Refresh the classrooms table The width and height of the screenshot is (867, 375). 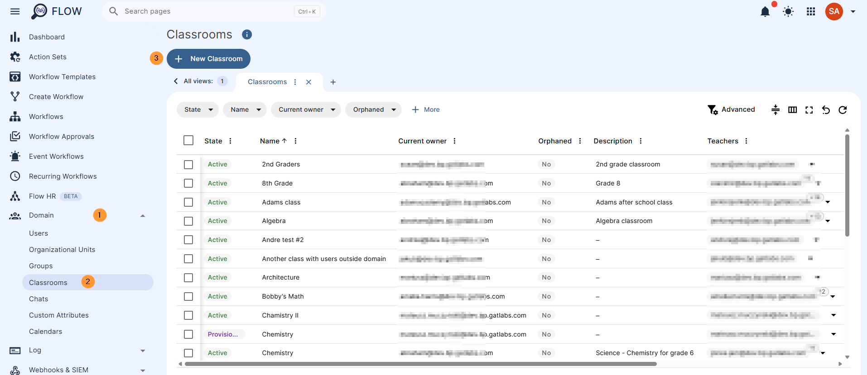coord(843,110)
